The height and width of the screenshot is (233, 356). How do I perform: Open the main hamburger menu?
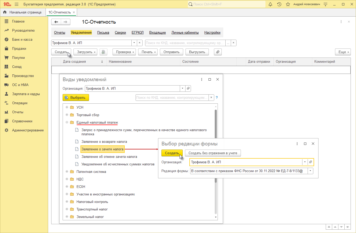pos(17,4)
